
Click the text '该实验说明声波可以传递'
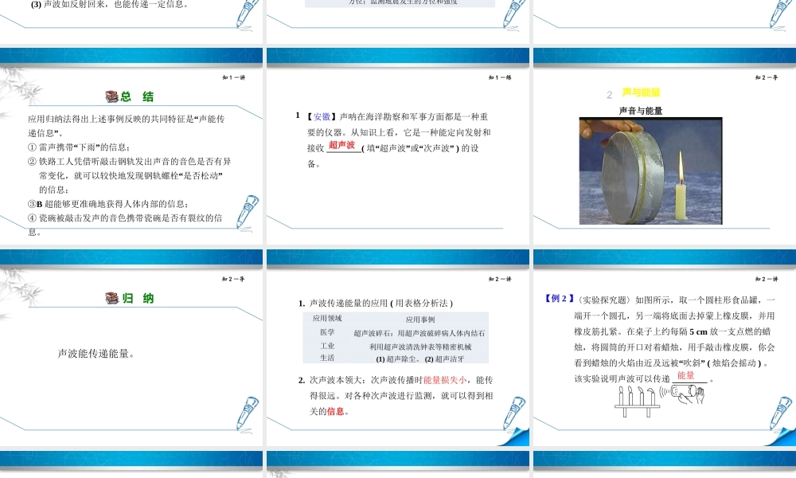[622, 379]
